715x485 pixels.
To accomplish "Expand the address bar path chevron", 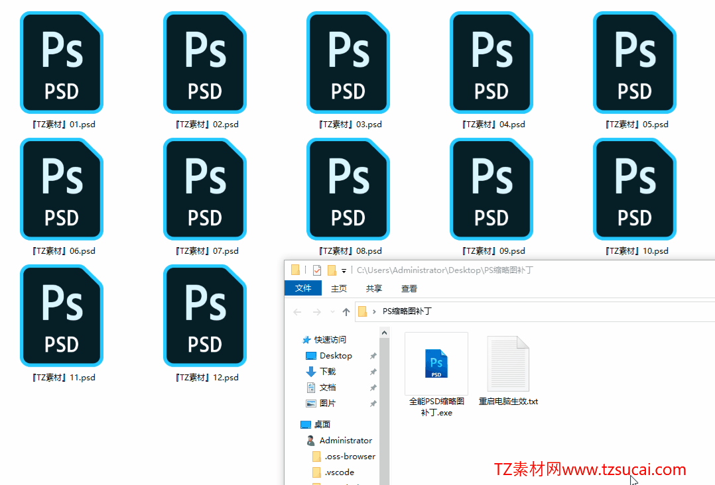I will pos(374,311).
